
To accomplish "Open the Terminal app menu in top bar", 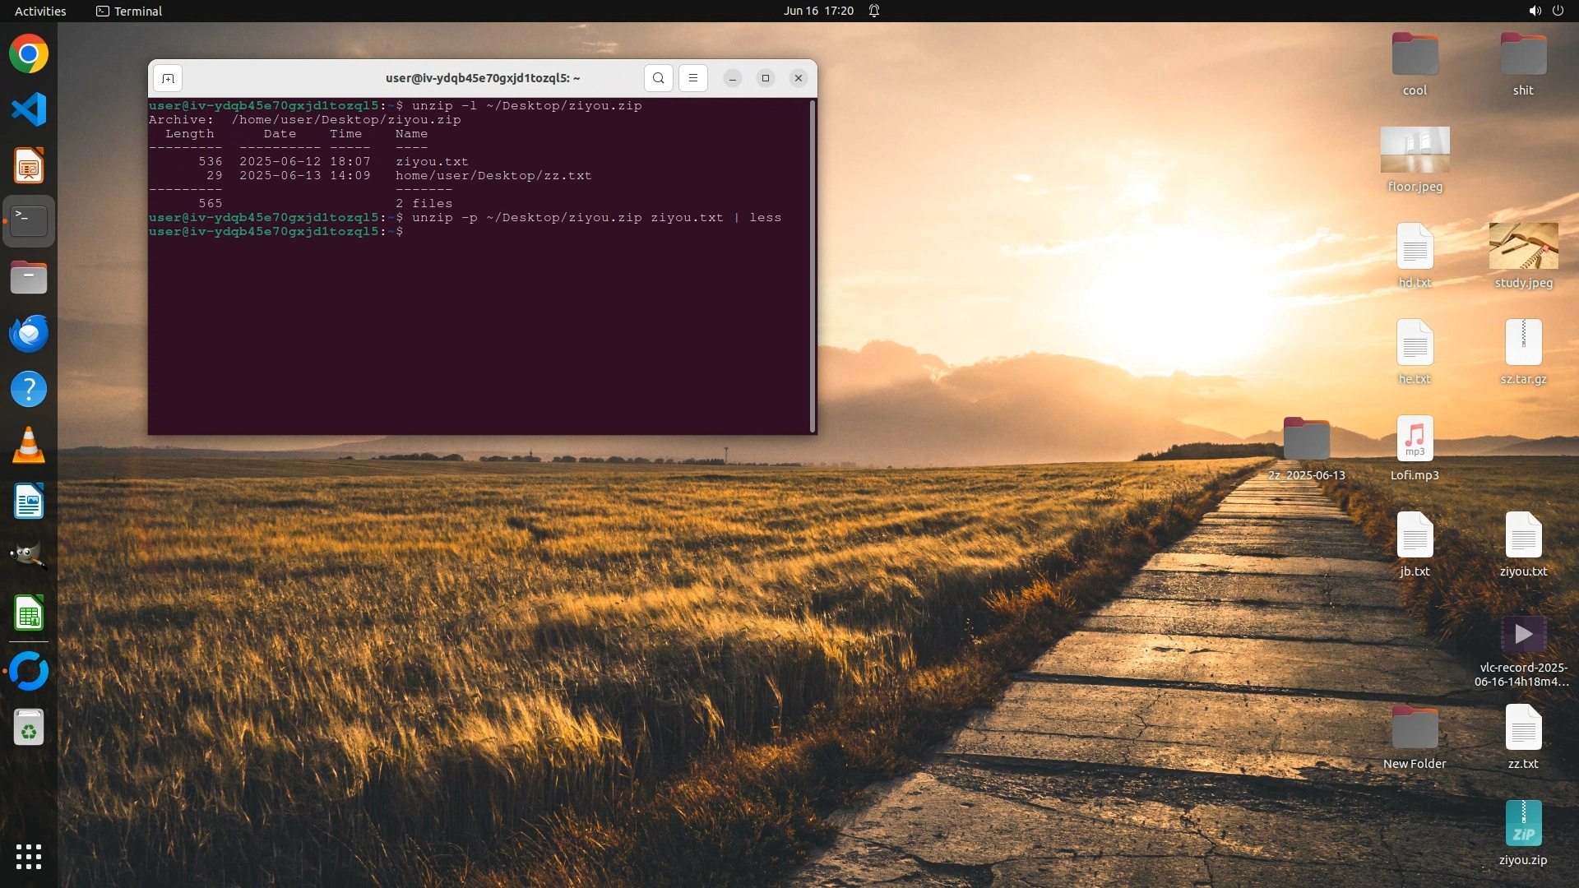I will click(x=129, y=11).
